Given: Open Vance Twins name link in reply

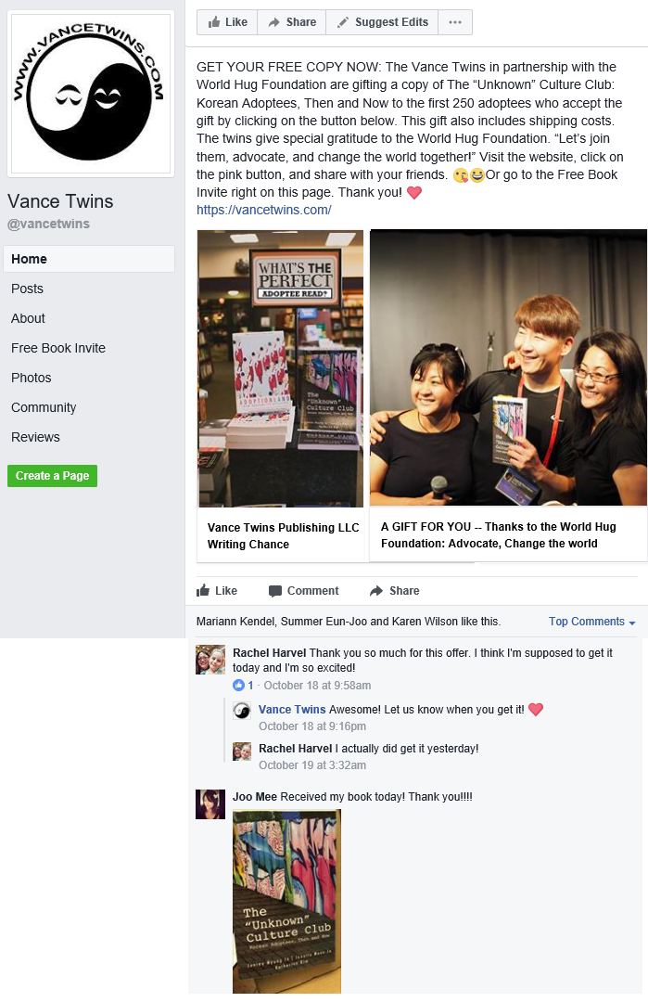Looking at the screenshot, I should pyautogui.click(x=292, y=710).
